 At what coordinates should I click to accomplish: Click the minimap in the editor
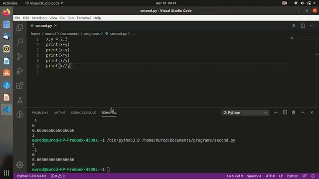[x=303, y=38]
